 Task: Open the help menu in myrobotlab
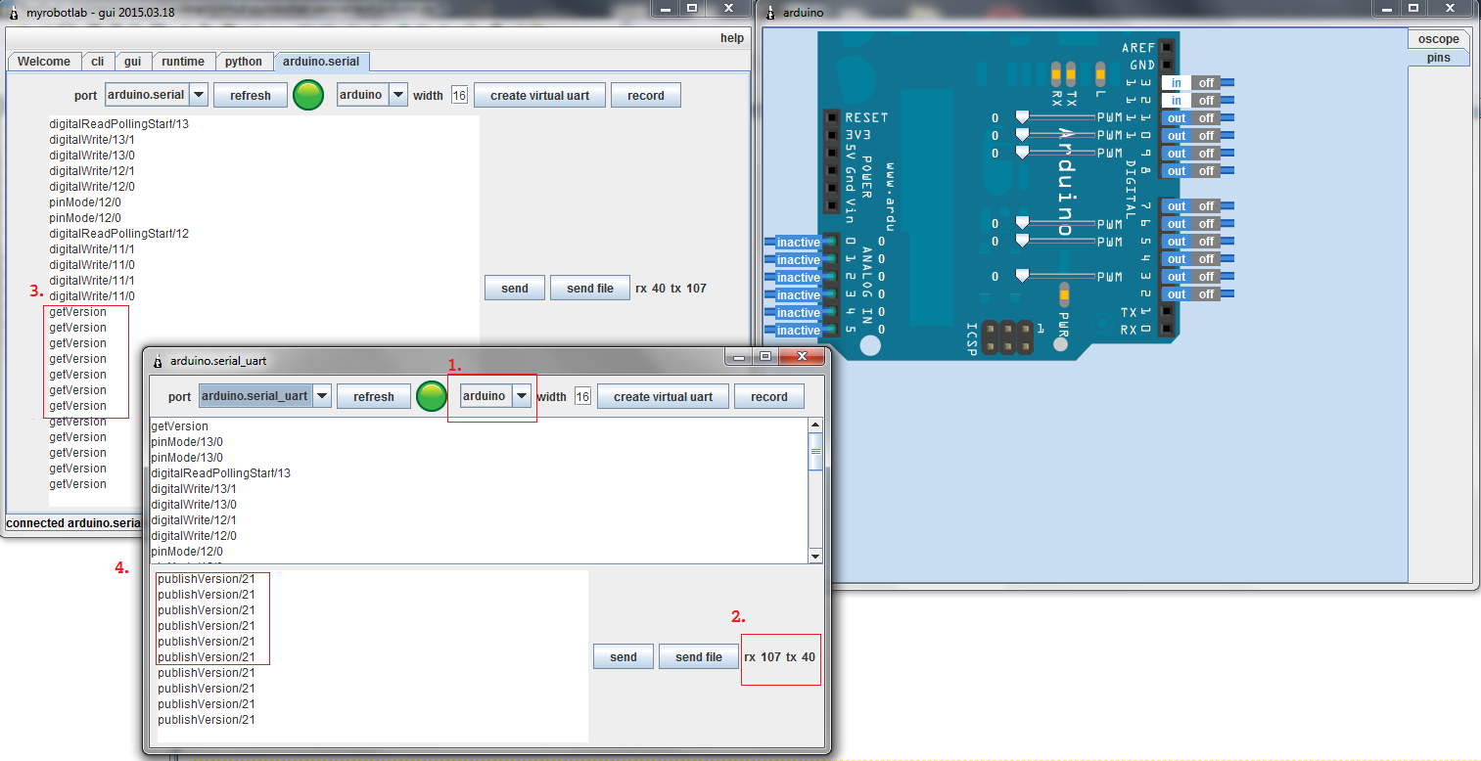732,38
